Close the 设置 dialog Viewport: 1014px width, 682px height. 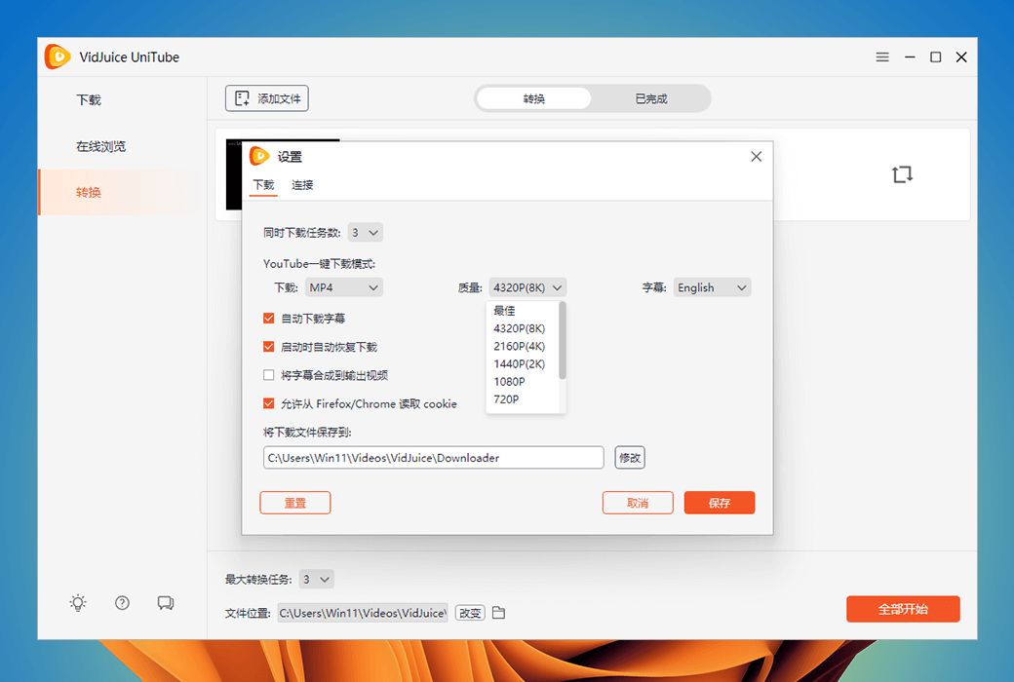click(x=756, y=157)
